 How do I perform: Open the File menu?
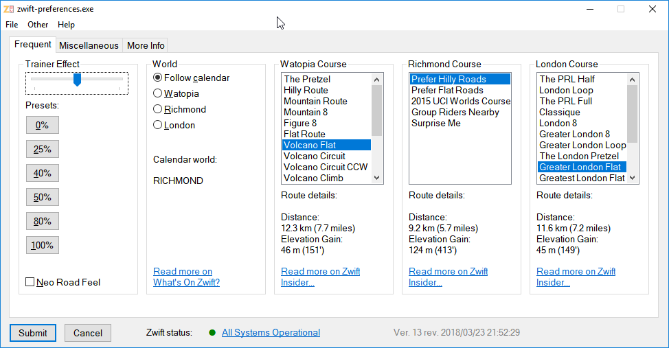click(x=12, y=25)
